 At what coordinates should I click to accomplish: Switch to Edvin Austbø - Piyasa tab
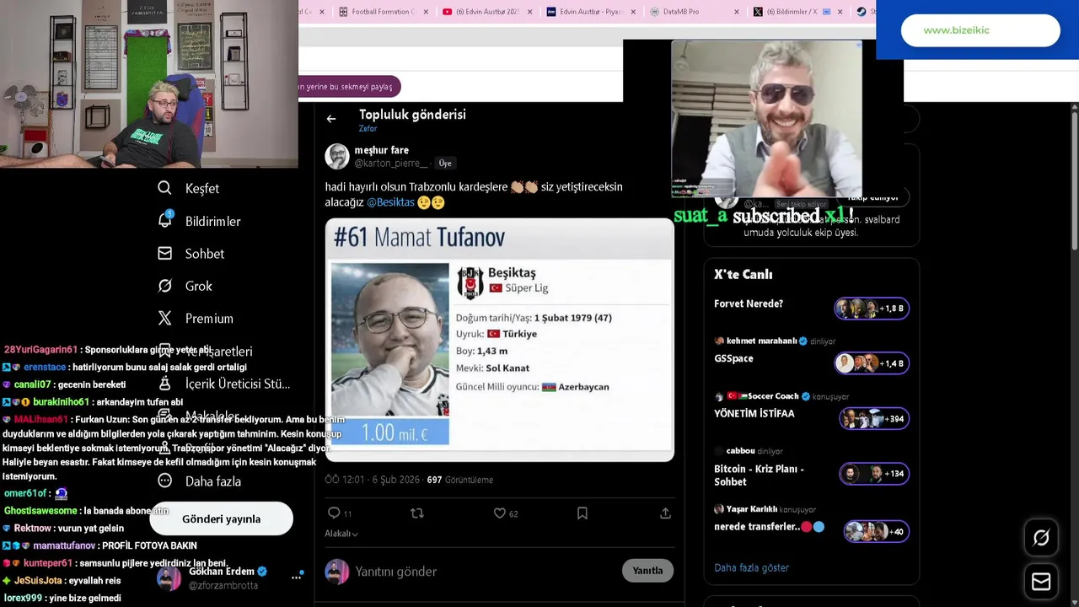point(592,12)
